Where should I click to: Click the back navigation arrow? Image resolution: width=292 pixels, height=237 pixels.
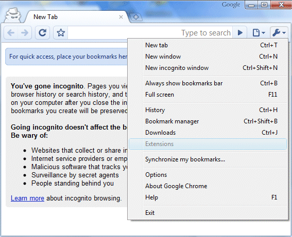(11, 33)
